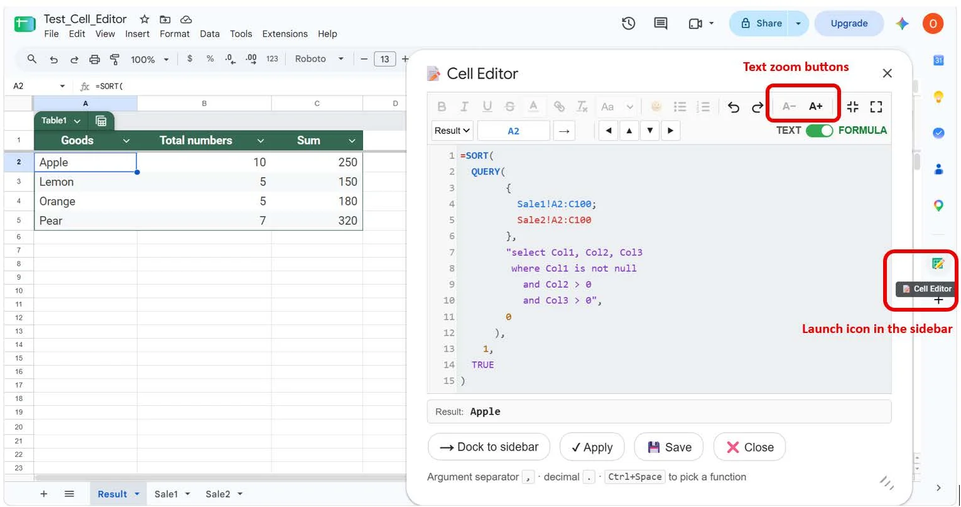Click the Apply button
Viewport: 961px width, 507px height.
(x=592, y=447)
